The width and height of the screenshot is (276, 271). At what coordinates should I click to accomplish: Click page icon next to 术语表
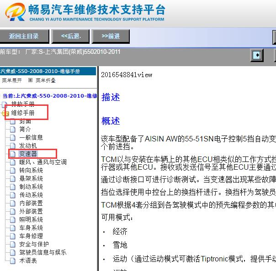point(12,261)
